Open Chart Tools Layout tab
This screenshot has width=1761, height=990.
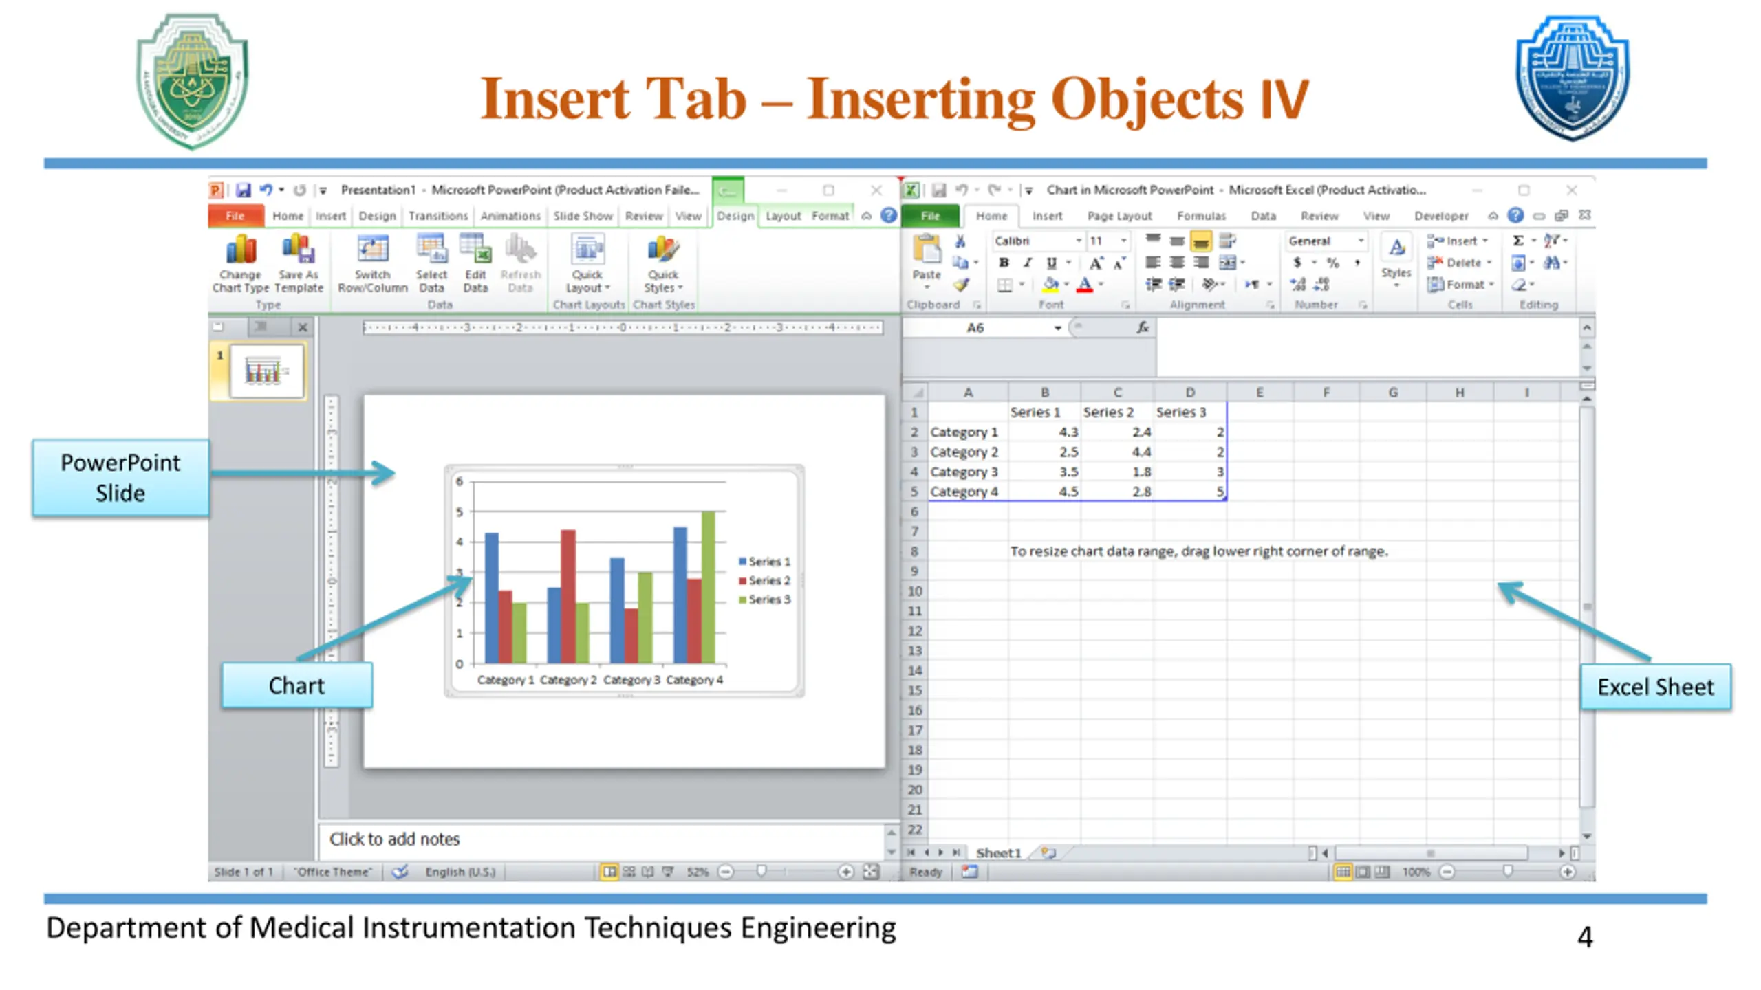click(x=784, y=216)
